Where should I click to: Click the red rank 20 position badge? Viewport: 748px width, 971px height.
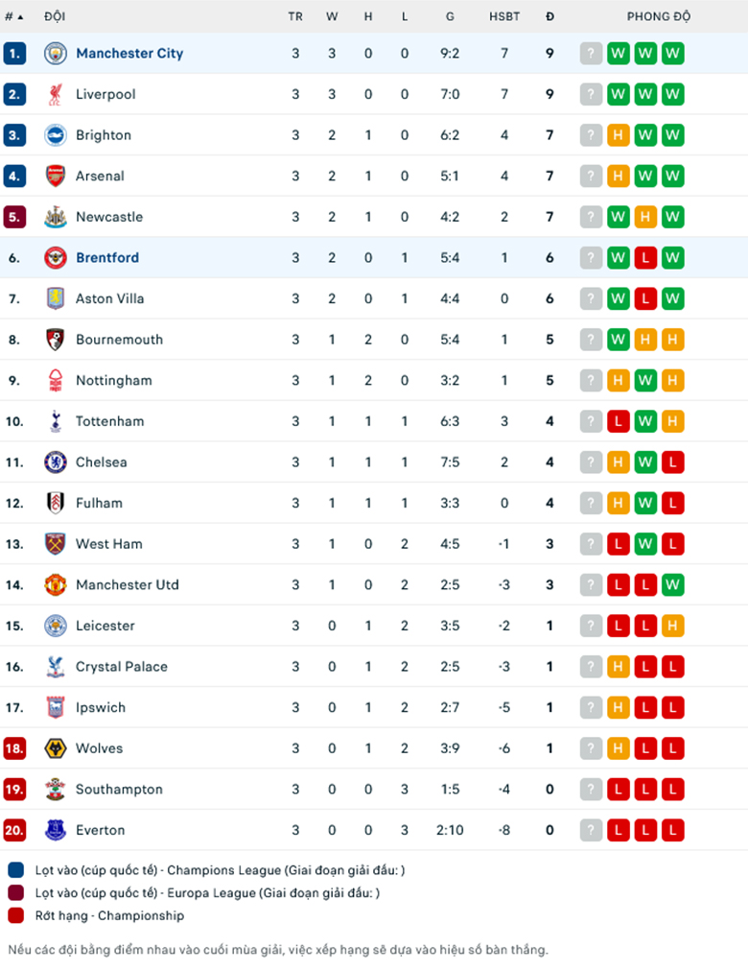[x=14, y=830]
